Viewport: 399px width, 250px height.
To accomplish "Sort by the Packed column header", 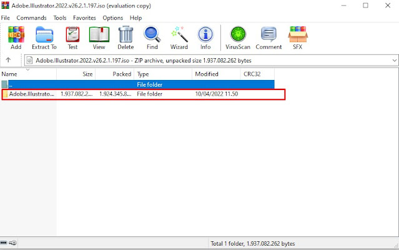I will 114,74.
